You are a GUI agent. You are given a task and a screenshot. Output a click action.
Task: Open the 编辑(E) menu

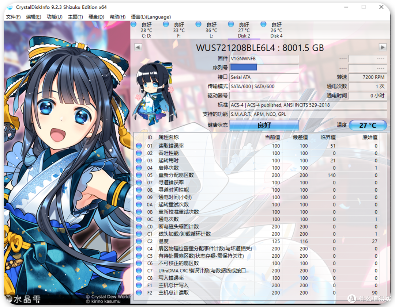pyautogui.click(x=34, y=17)
